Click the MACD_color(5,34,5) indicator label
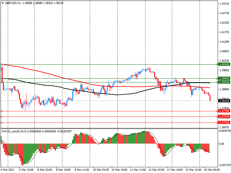Viewport: 231px width, 173px height. click(14, 131)
